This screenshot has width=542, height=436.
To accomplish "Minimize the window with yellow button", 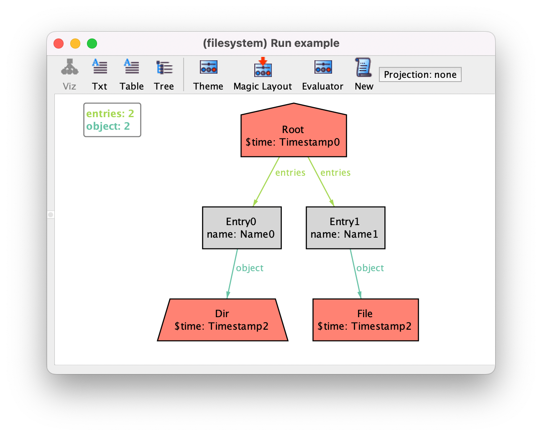I will tap(75, 44).
